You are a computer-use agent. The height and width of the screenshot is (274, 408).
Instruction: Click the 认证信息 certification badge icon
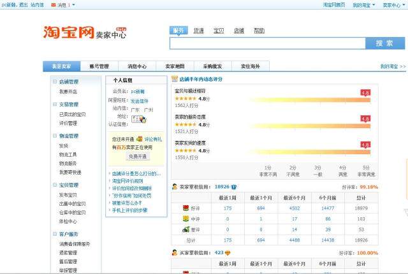click(139, 119)
